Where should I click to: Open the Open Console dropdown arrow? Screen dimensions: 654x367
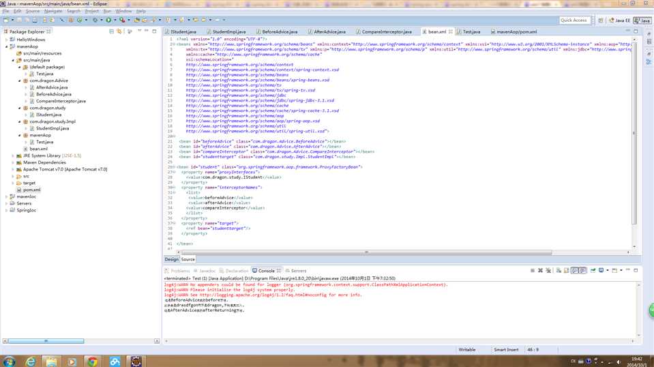(621, 270)
